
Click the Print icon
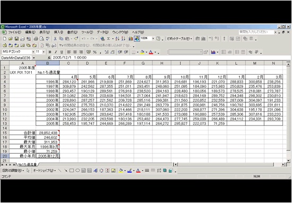click(x=36, y=39)
